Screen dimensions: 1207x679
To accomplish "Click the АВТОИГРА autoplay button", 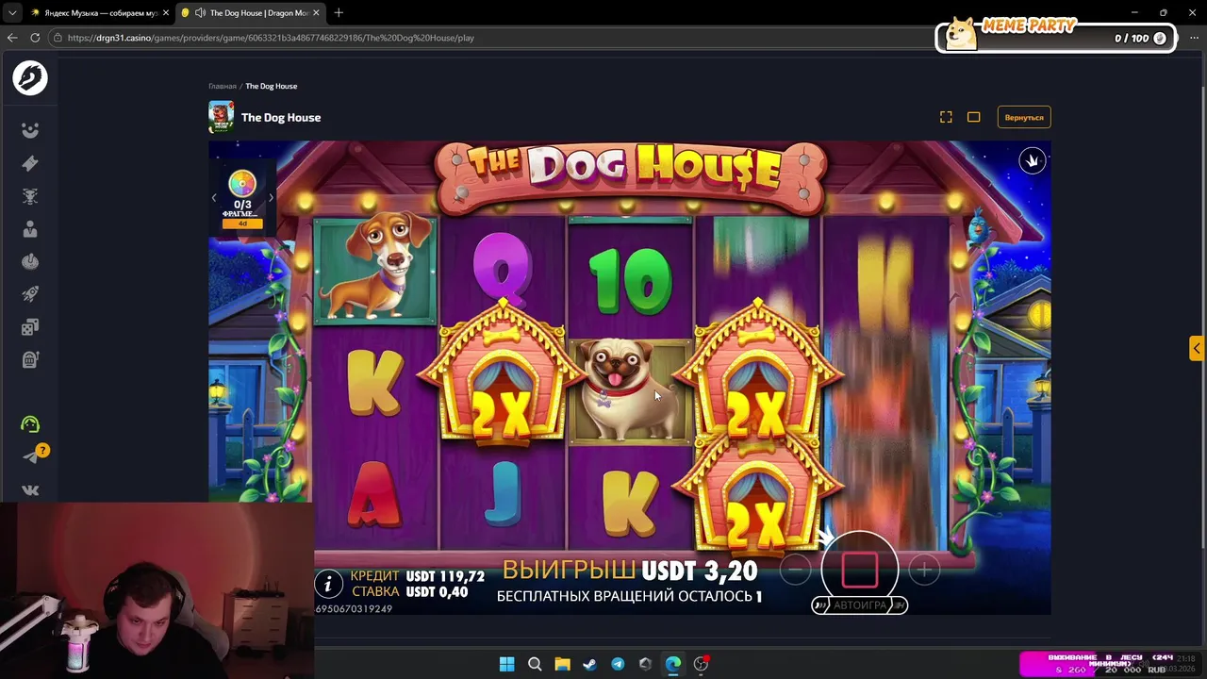I will pyautogui.click(x=860, y=605).
